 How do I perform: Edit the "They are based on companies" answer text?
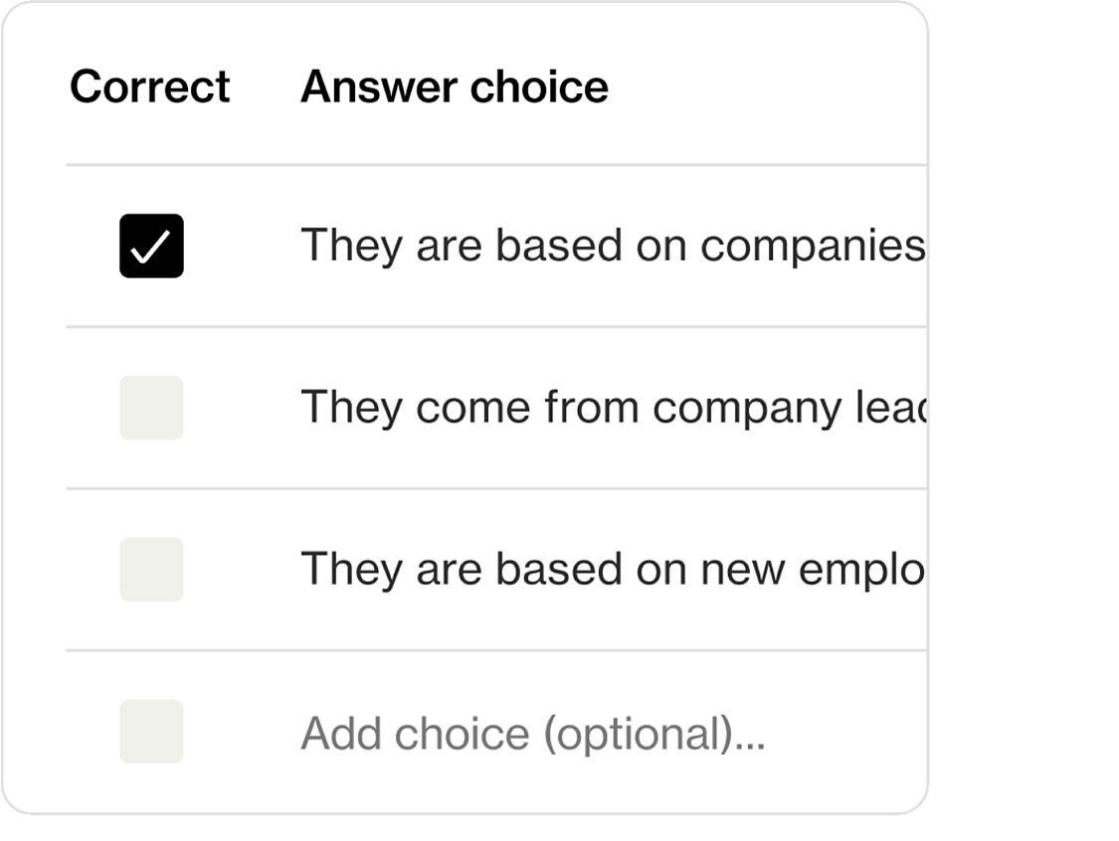point(613,247)
